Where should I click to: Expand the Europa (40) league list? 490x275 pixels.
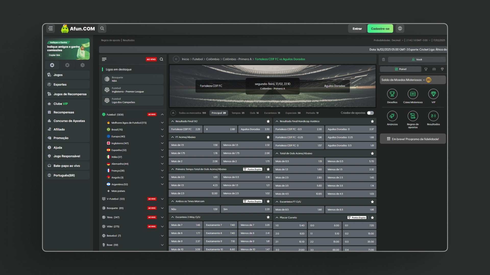tap(162, 136)
